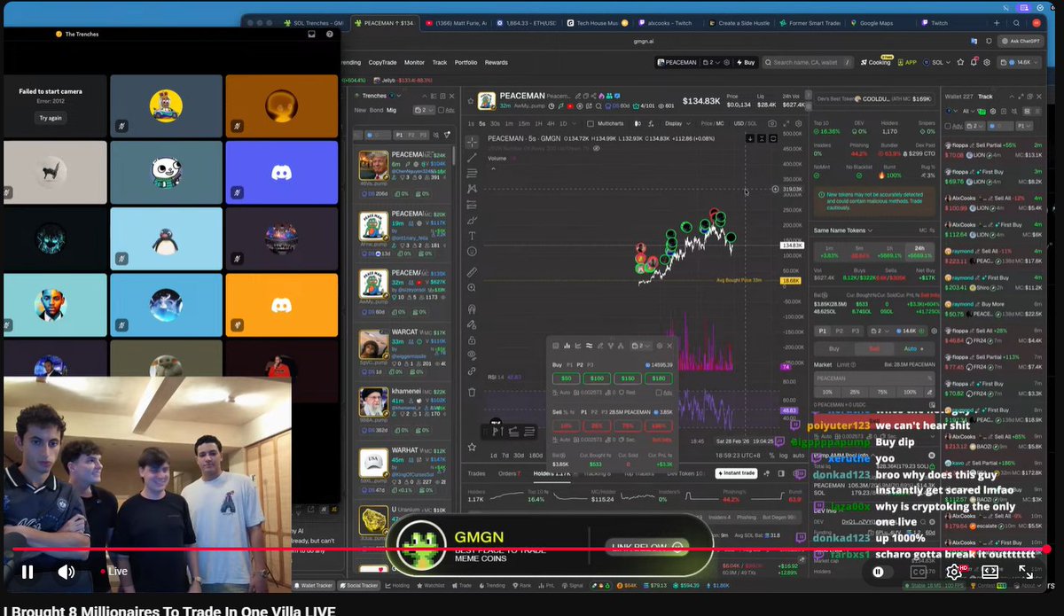
Task: Click the $100 quick buy button
Action: pyautogui.click(x=598, y=378)
